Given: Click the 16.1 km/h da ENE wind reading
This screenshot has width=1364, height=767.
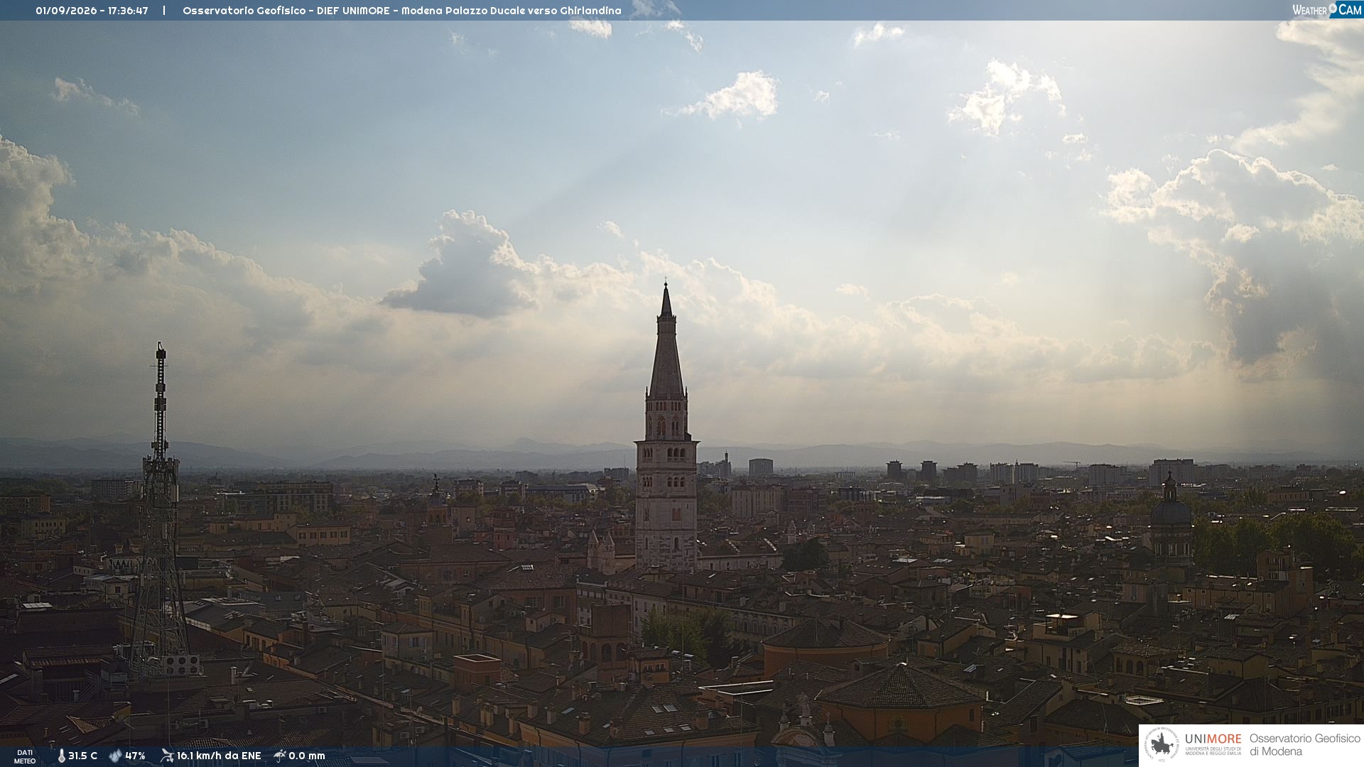Looking at the screenshot, I should click(x=219, y=756).
